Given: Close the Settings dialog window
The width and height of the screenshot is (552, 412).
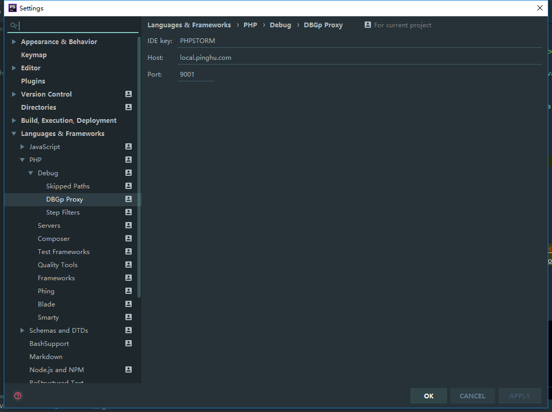Looking at the screenshot, I should [540, 8].
